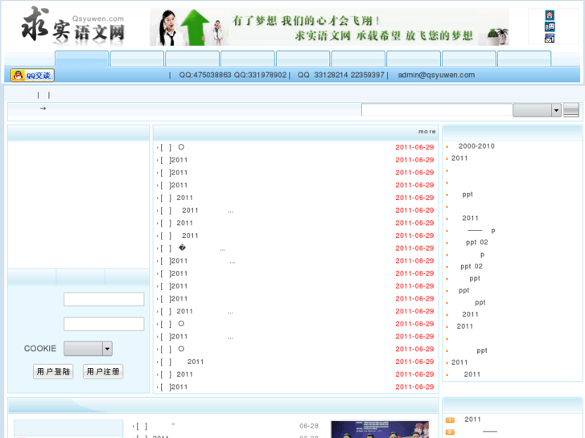
Task: Click the admin@qsyuwen.com email address
Action: click(x=436, y=75)
